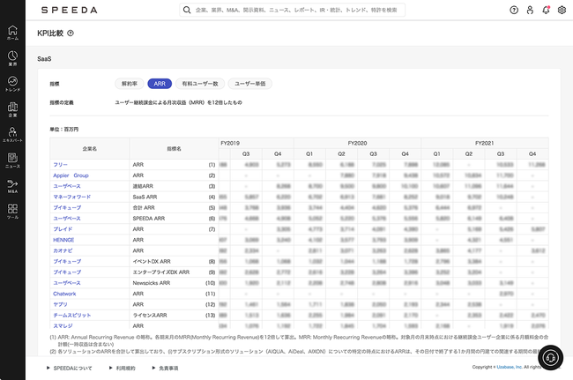
Task: Open the settings gear icon
Action: point(562,10)
